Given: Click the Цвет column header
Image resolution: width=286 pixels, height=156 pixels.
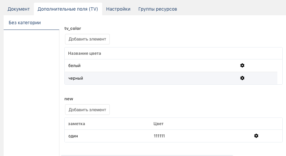Looking at the screenshot, I should coord(159,123).
